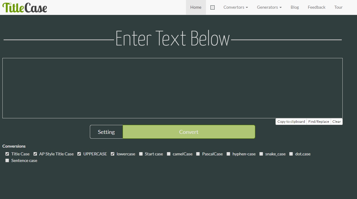
Task: Go to the Home tab
Action: point(196,7)
